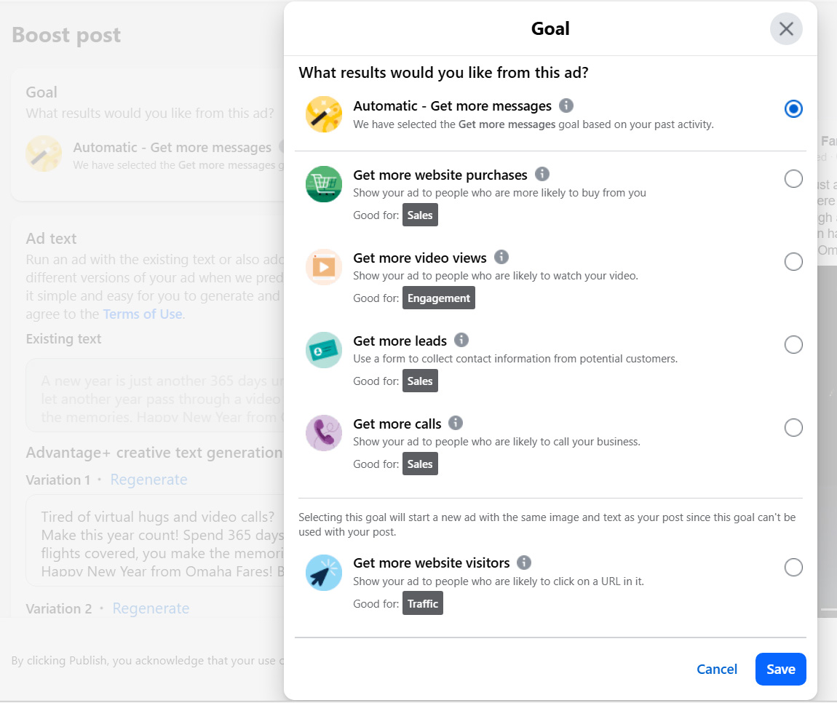Regenerate Variation 2 ad text

coord(151,608)
